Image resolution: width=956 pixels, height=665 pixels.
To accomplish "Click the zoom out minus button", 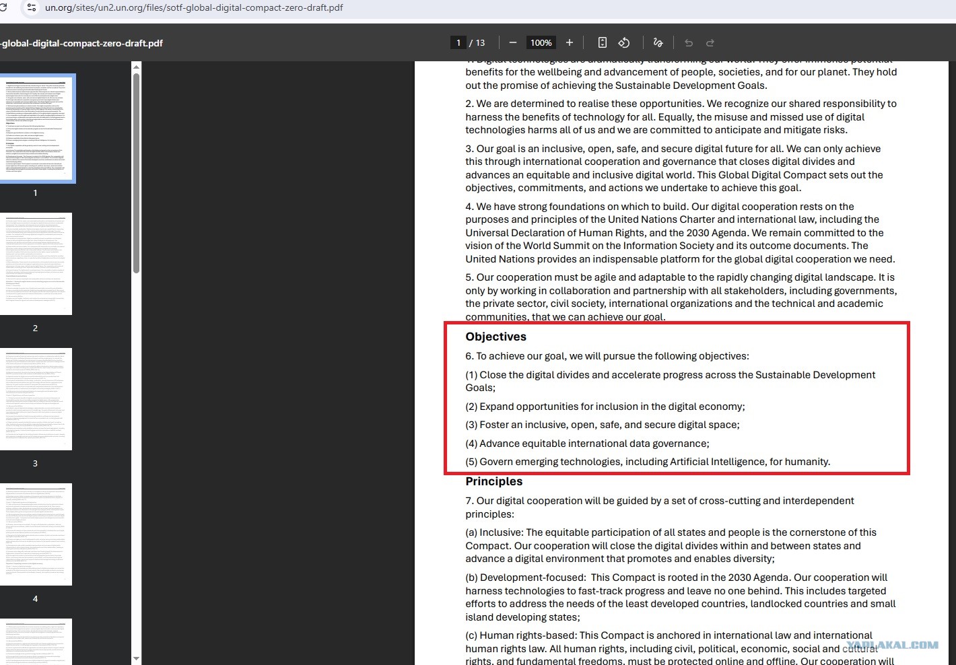I will (x=513, y=42).
